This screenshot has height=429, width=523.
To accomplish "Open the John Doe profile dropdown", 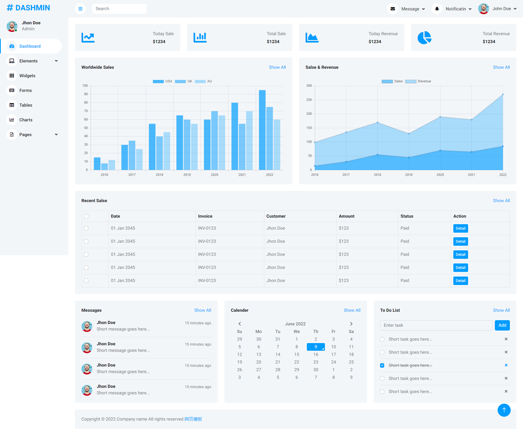I will click(497, 9).
